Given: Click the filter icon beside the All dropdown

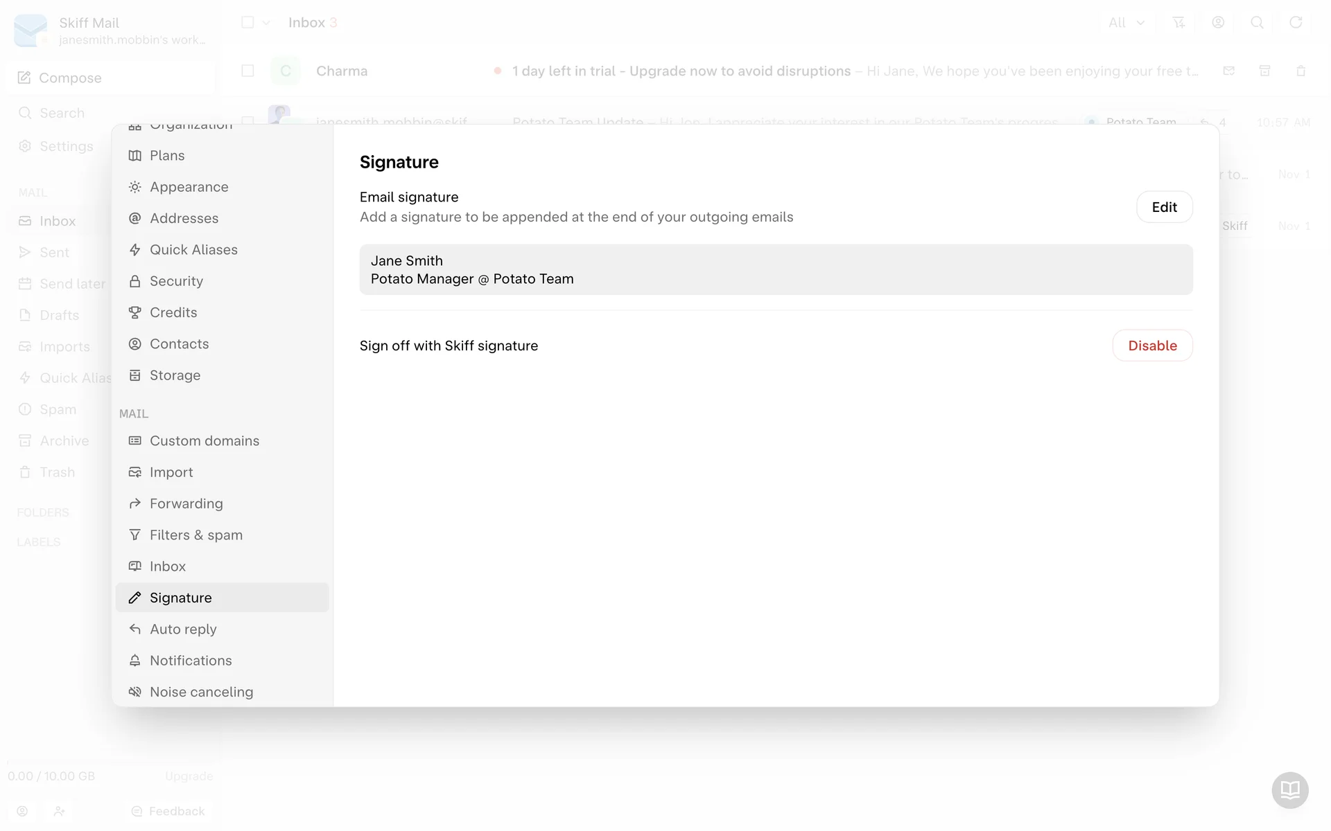Looking at the screenshot, I should 1178,23.
